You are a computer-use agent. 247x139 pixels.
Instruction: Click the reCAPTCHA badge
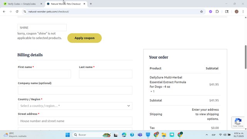click(238, 122)
